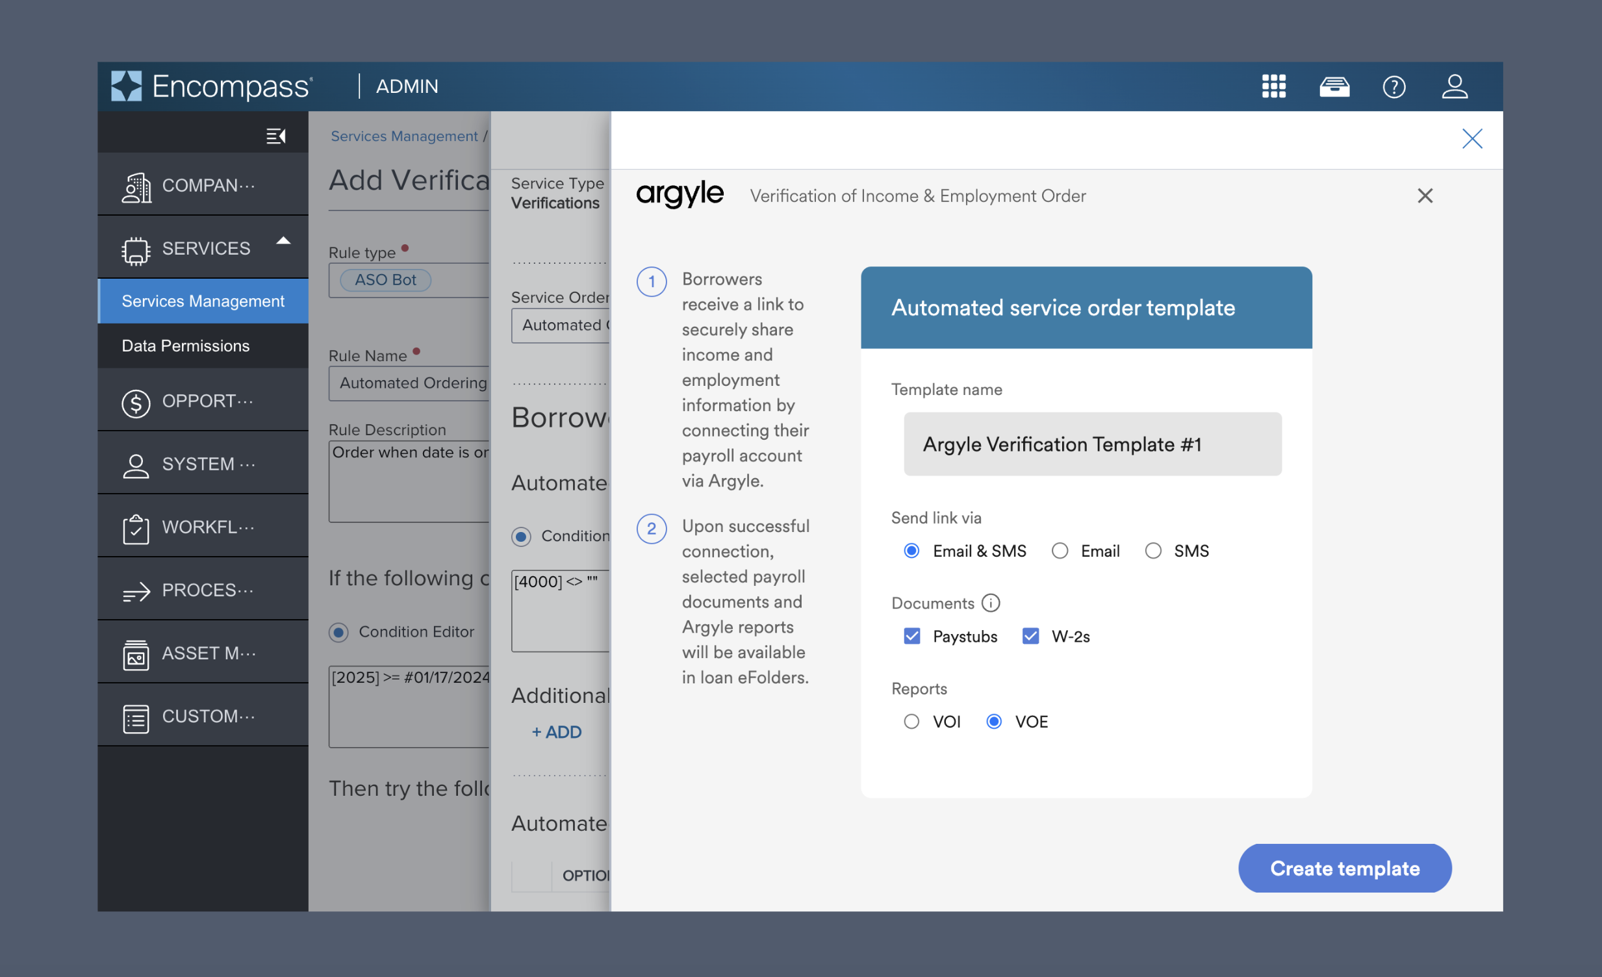Expand SYSTEM sidebar section
This screenshot has height=977, width=1602.
coord(203,463)
